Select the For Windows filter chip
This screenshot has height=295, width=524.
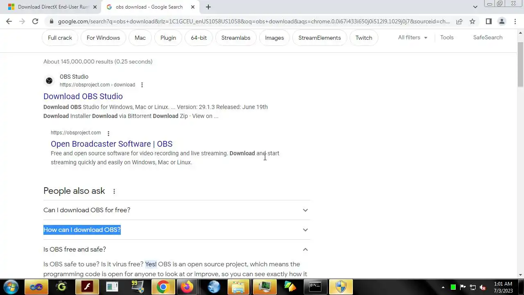coord(103,38)
